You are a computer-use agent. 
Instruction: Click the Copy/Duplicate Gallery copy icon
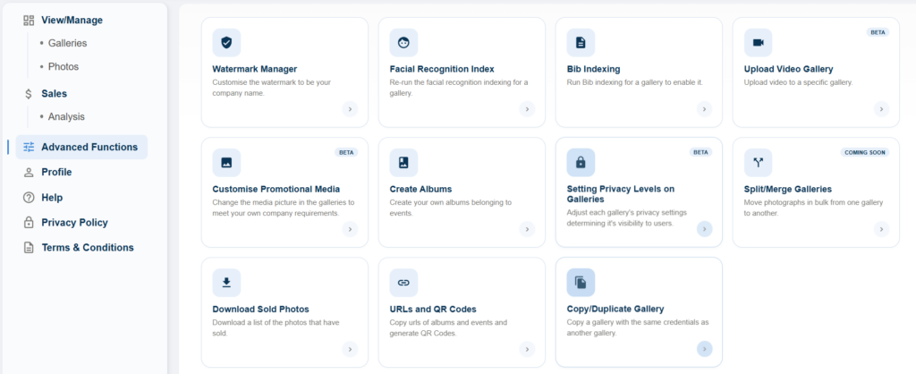[581, 283]
